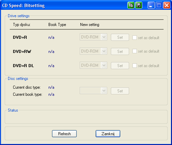This screenshot has width=172, height=145.
Task: Click the Set button for DVD+R
Action: point(120,37)
